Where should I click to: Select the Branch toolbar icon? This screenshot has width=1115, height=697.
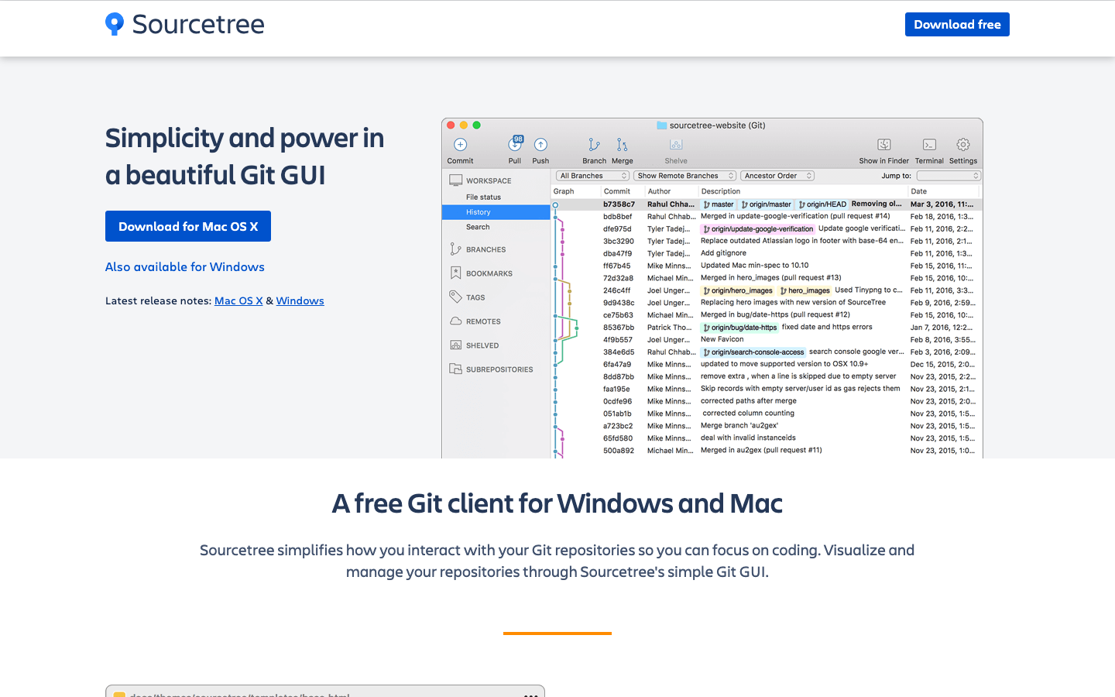click(x=594, y=145)
